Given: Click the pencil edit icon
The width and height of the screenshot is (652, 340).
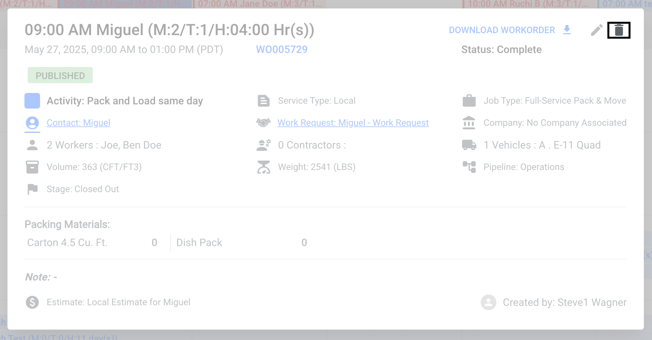Looking at the screenshot, I should (597, 30).
